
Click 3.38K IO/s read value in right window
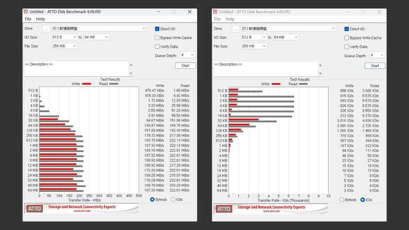tap(370, 91)
